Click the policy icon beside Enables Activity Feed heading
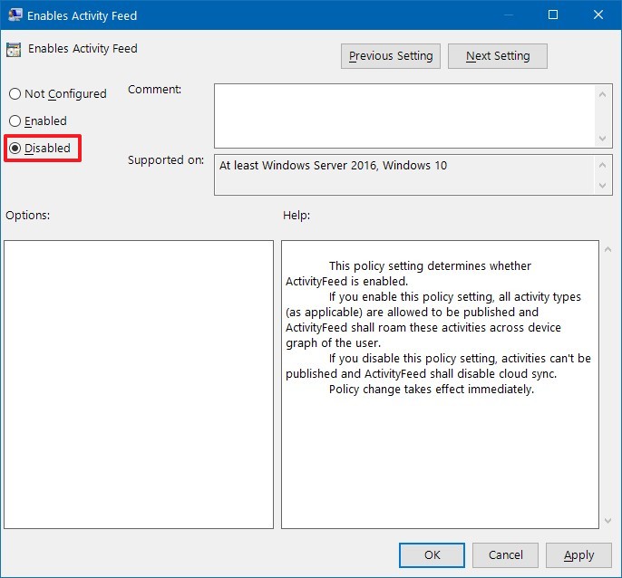This screenshot has height=578, width=622. [14, 50]
